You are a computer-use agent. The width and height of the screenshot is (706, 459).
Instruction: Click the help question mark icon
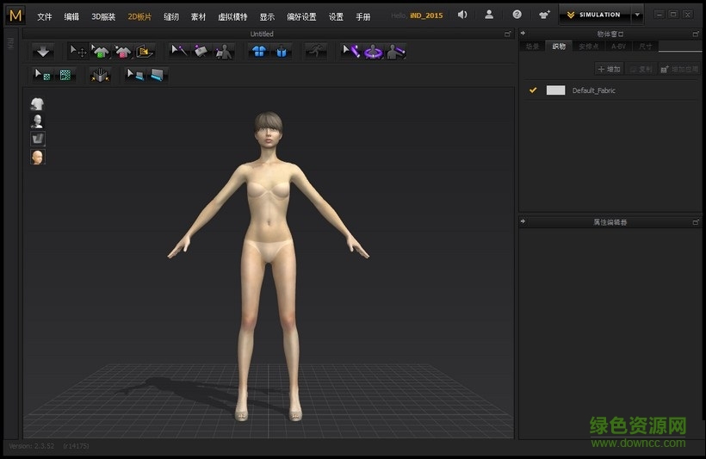[517, 15]
